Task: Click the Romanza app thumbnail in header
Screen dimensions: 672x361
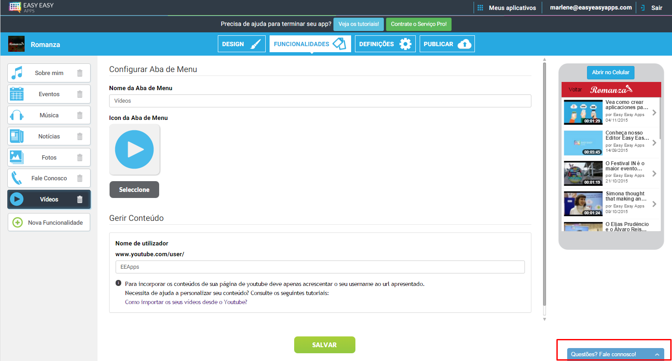Action: click(16, 44)
